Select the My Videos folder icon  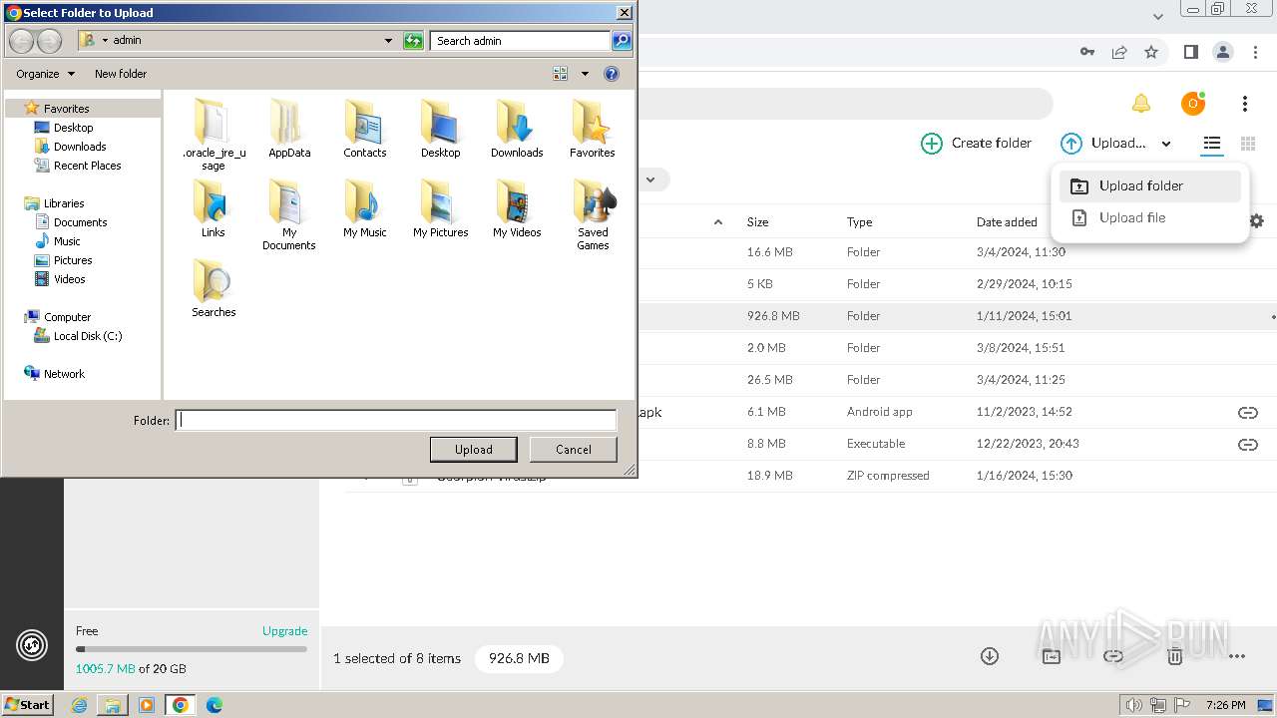tap(517, 208)
